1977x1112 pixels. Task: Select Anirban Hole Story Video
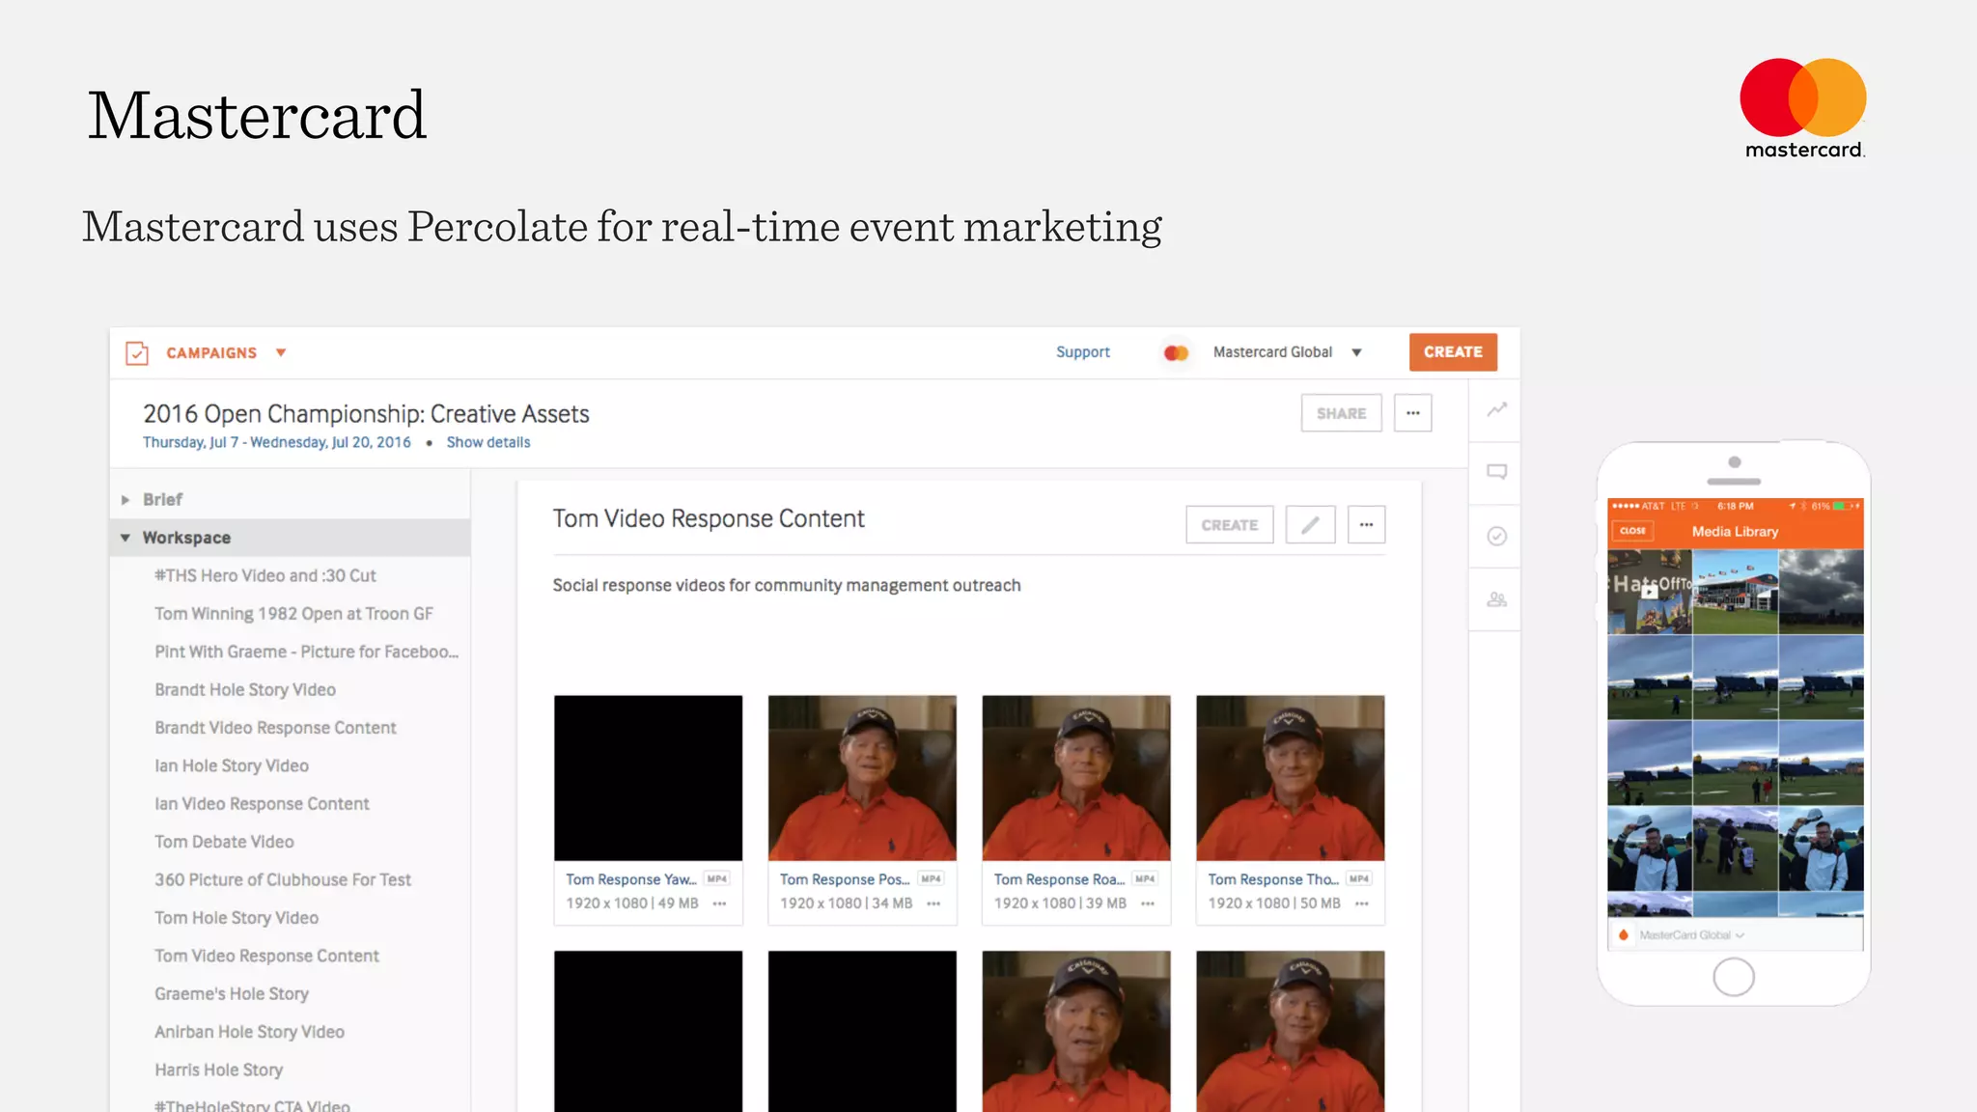click(x=249, y=1032)
